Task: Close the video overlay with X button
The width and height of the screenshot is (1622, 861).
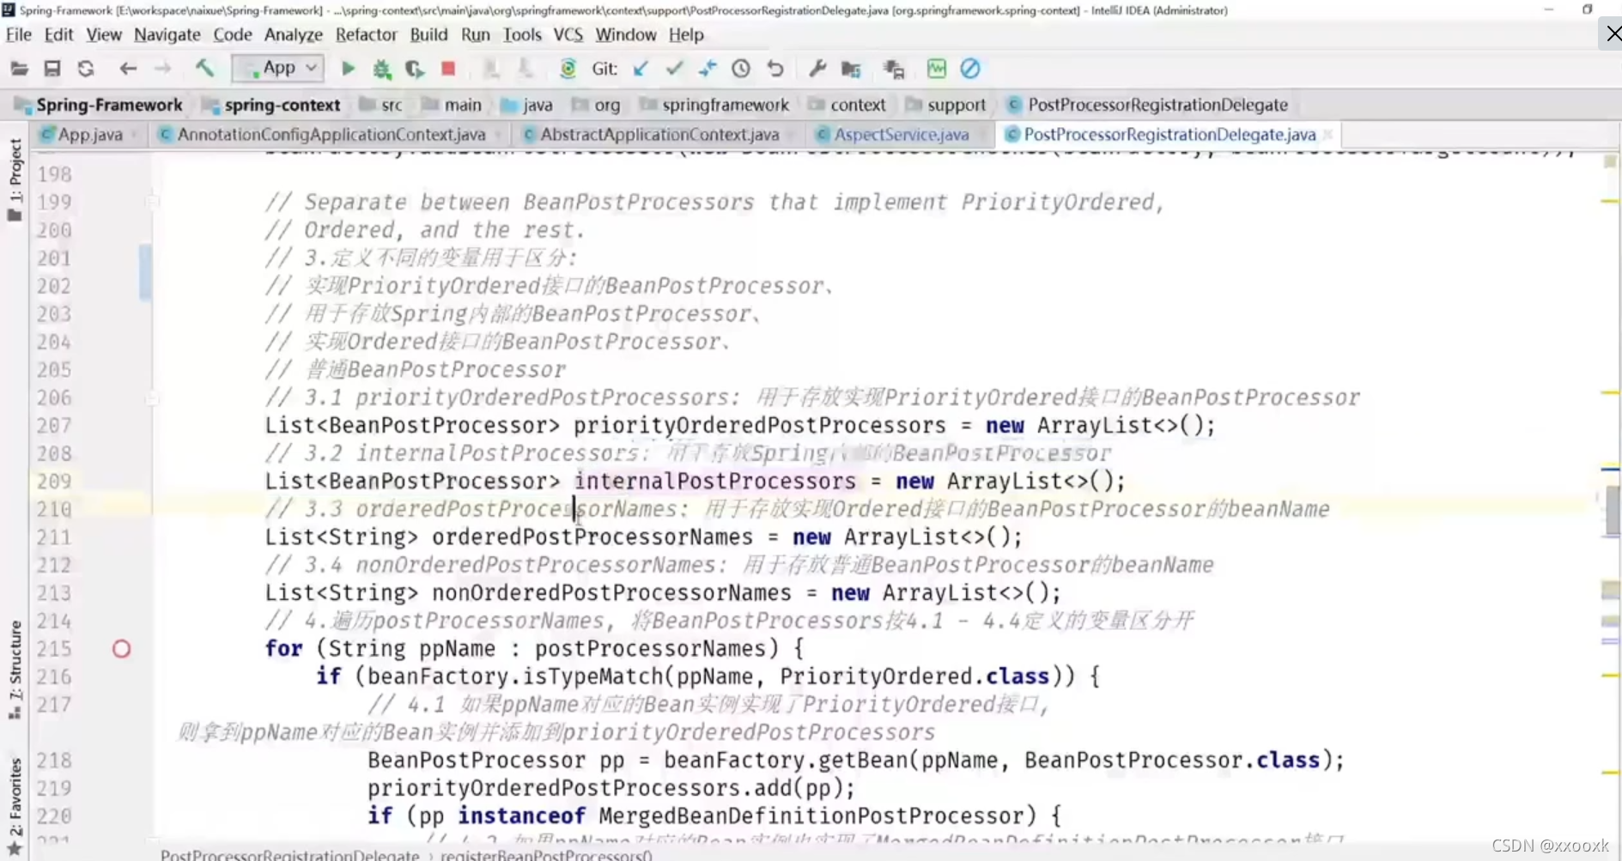Action: [x=1612, y=34]
